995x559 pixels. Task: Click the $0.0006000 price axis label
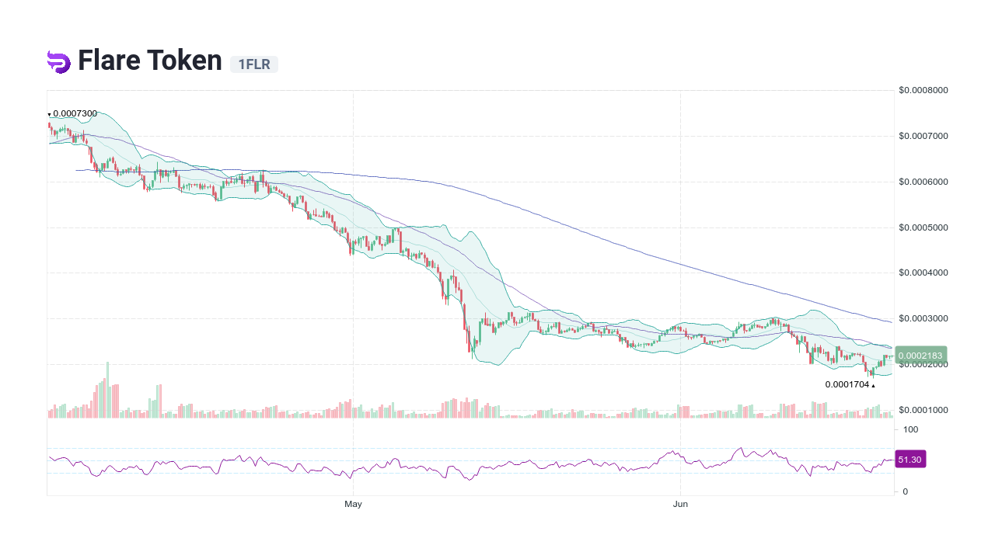pyautogui.click(x=923, y=182)
